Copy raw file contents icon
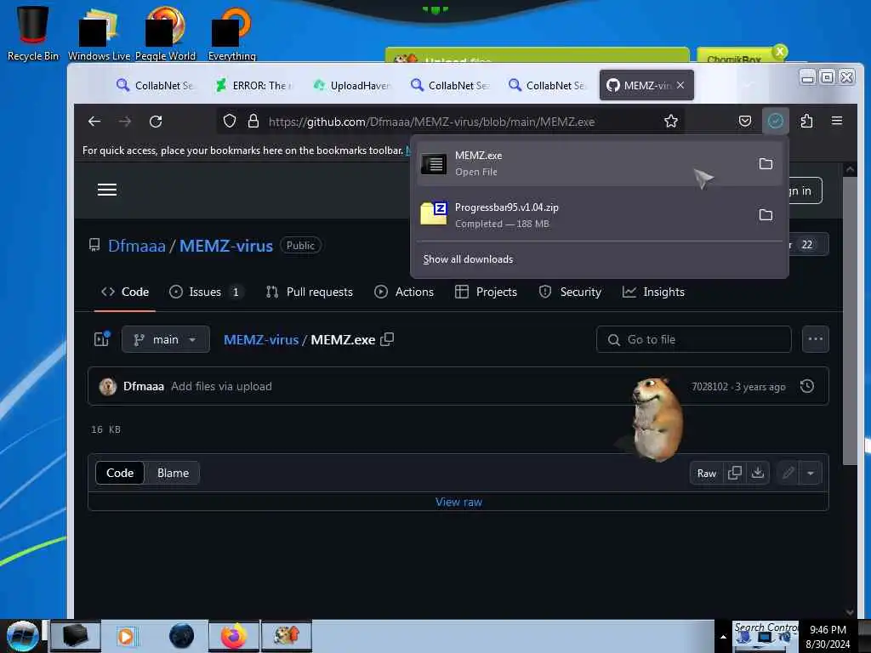Image resolution: width=871 pixels, height=653 pixels. pos(735,473)
